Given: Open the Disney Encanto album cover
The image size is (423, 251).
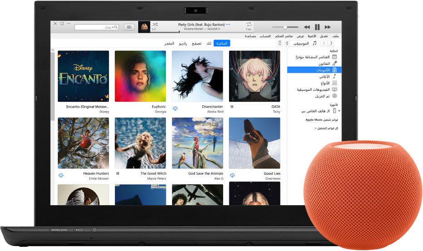Looking at the screenshot, I should tap(83, 76).
